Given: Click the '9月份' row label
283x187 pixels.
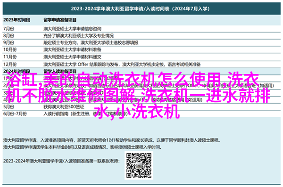Looking at the screenshot, I should click(x=8, y=43).
